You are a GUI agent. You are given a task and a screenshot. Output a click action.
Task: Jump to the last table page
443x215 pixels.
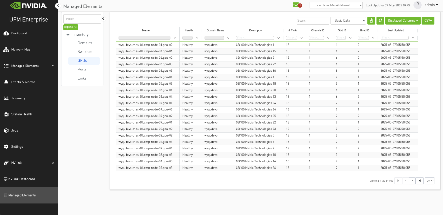coord(420,181)
